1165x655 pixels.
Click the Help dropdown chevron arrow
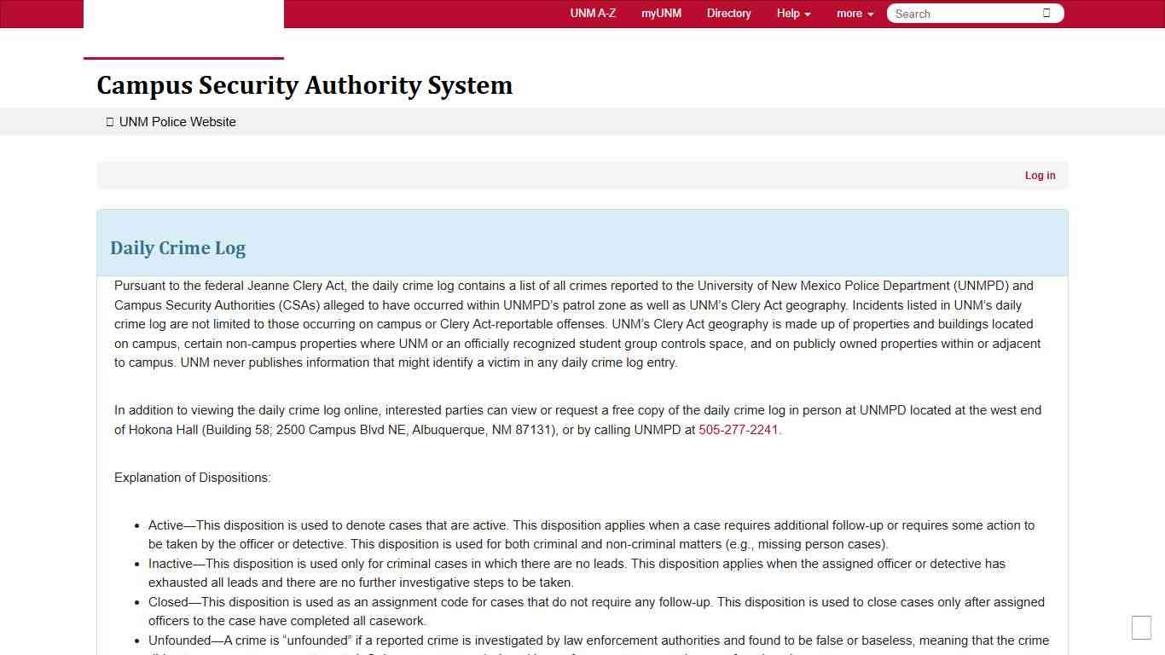click(x=807, y=14)
